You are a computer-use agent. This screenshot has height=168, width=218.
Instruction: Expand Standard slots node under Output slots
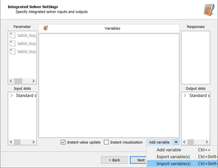click(185, 95)
